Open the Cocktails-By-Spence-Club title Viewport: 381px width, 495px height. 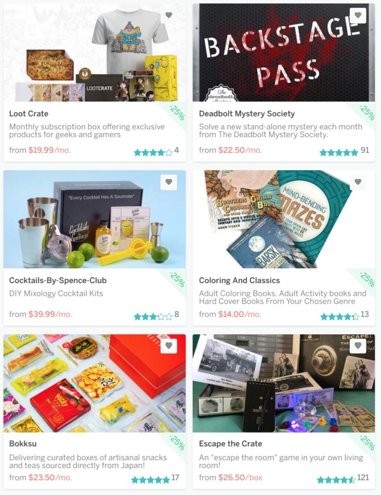58,280
